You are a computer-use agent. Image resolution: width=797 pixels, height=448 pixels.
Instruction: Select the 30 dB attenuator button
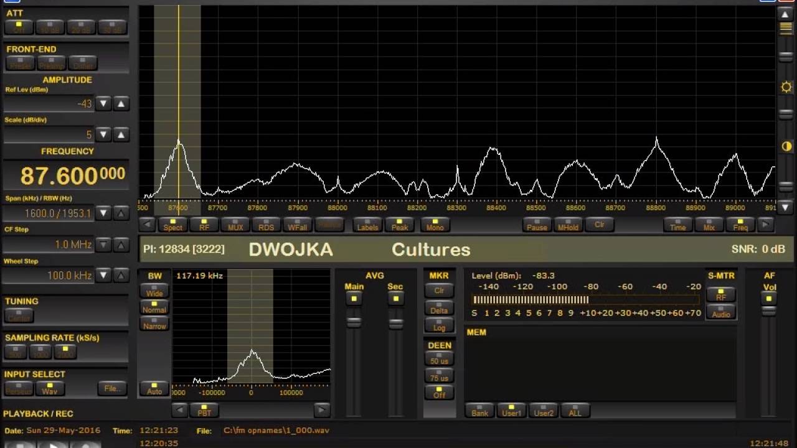[113, 27]
